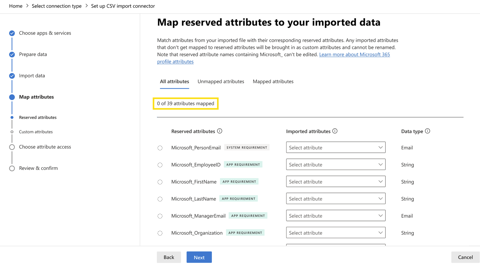
Task: Click the Review & confirm step circle
Action: 12,168
